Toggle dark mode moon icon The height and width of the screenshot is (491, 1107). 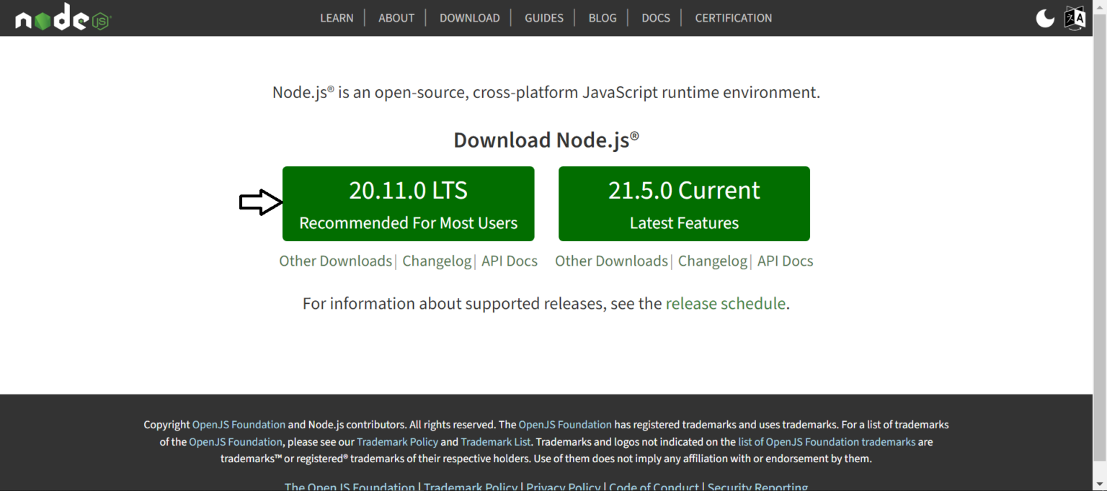[1045, 18]
